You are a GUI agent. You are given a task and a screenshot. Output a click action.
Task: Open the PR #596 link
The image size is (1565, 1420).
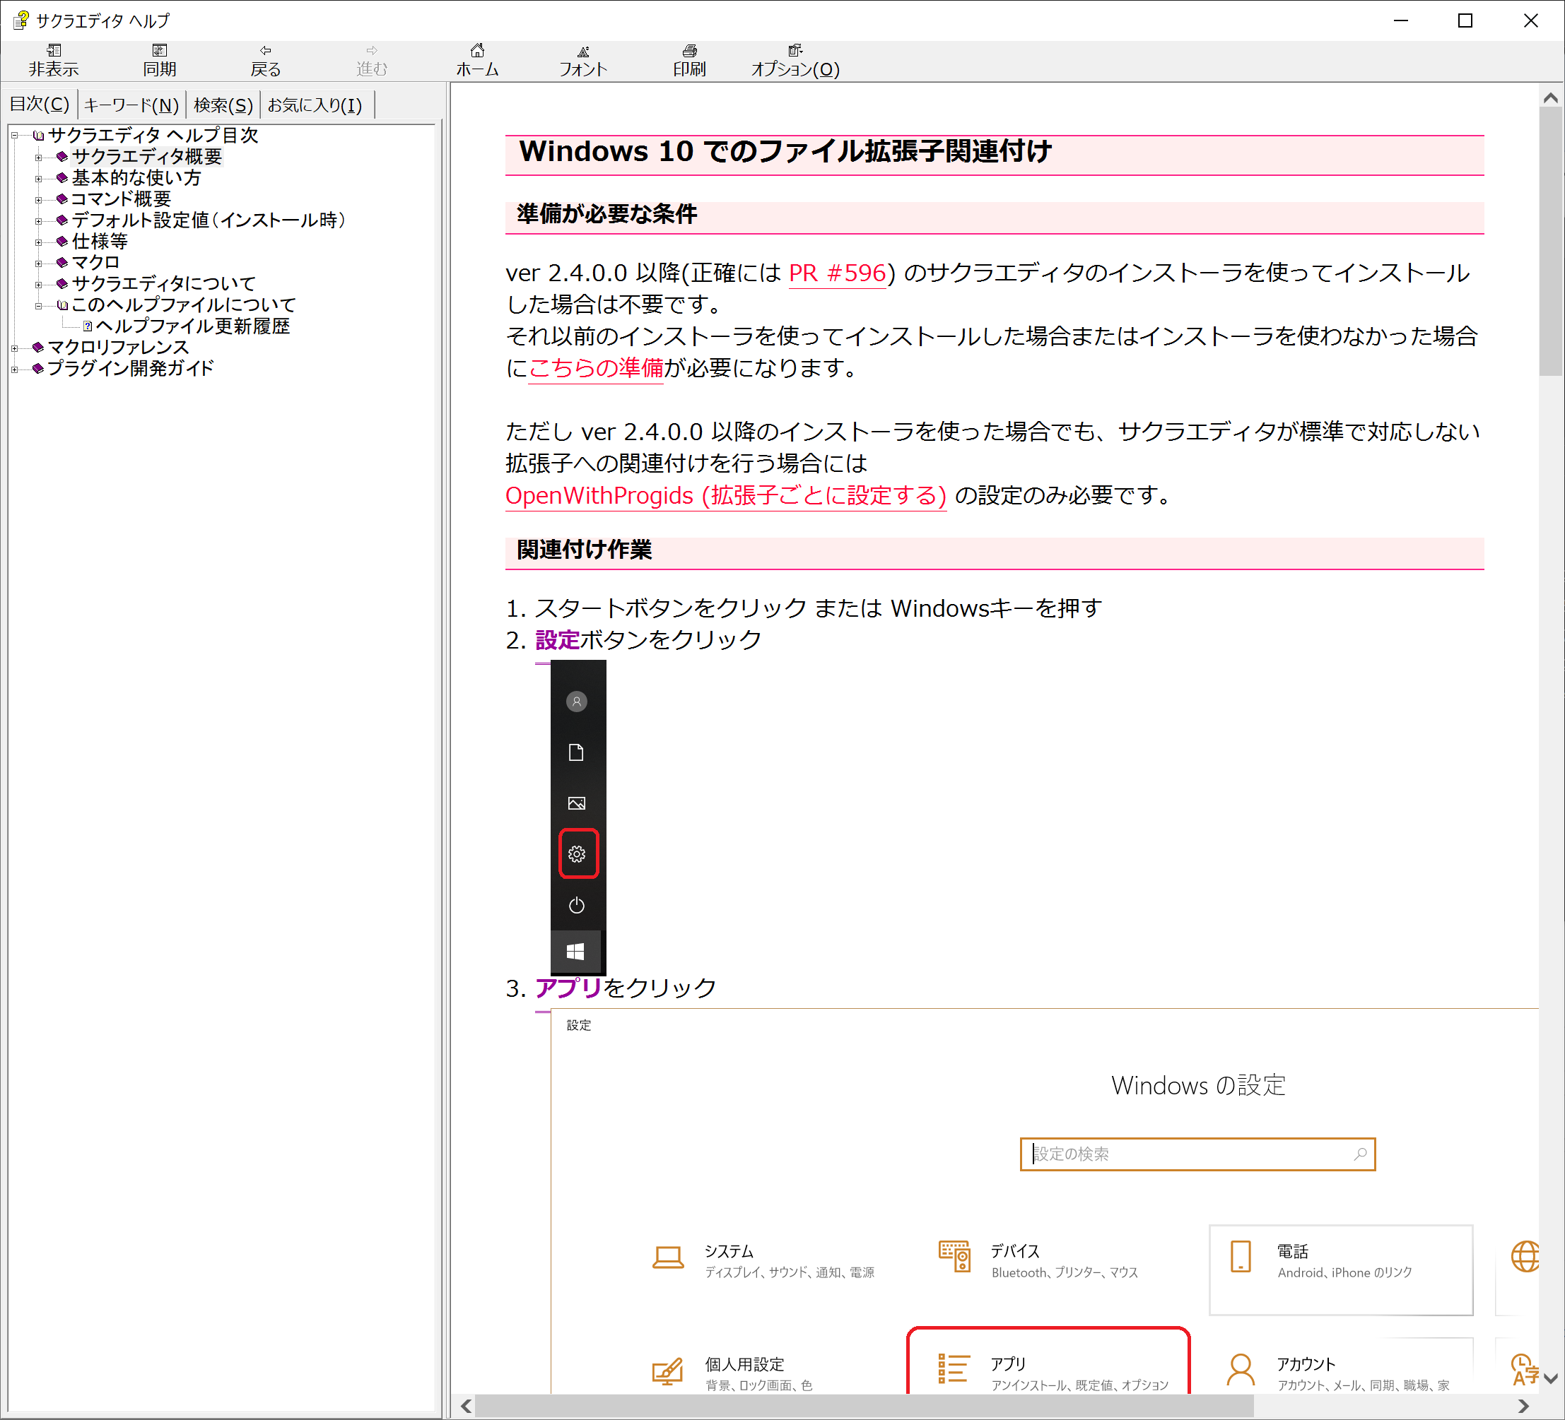[x=837, y=273]
